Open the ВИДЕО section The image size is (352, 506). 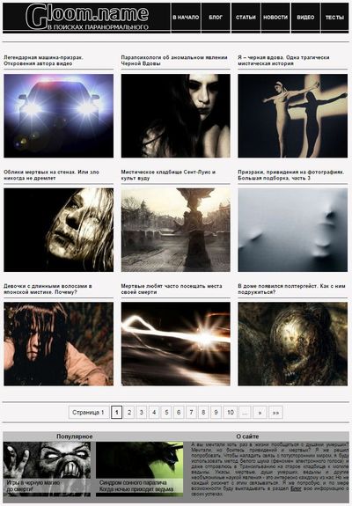(x=305, y=18)
